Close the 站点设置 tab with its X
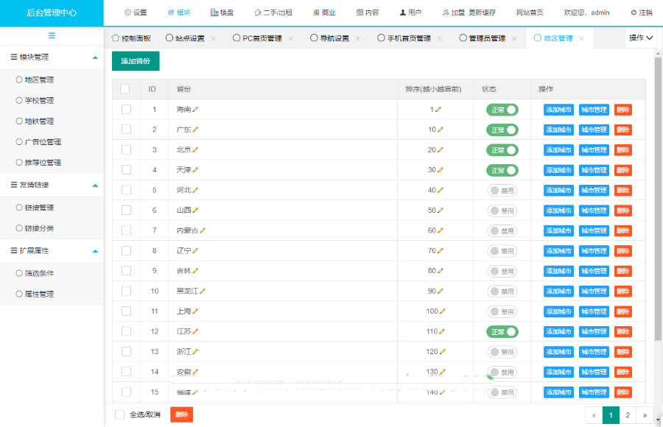 [214, 38]
